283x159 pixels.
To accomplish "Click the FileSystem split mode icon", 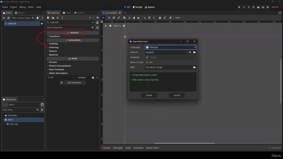I will click(42, 105).
